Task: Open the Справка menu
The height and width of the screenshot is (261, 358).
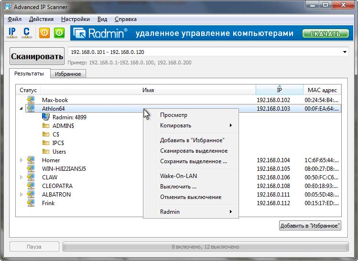Action: click(x=126, y=19)
